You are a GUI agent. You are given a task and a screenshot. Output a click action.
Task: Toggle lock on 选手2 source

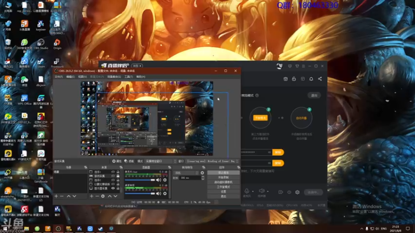[118, 180]
